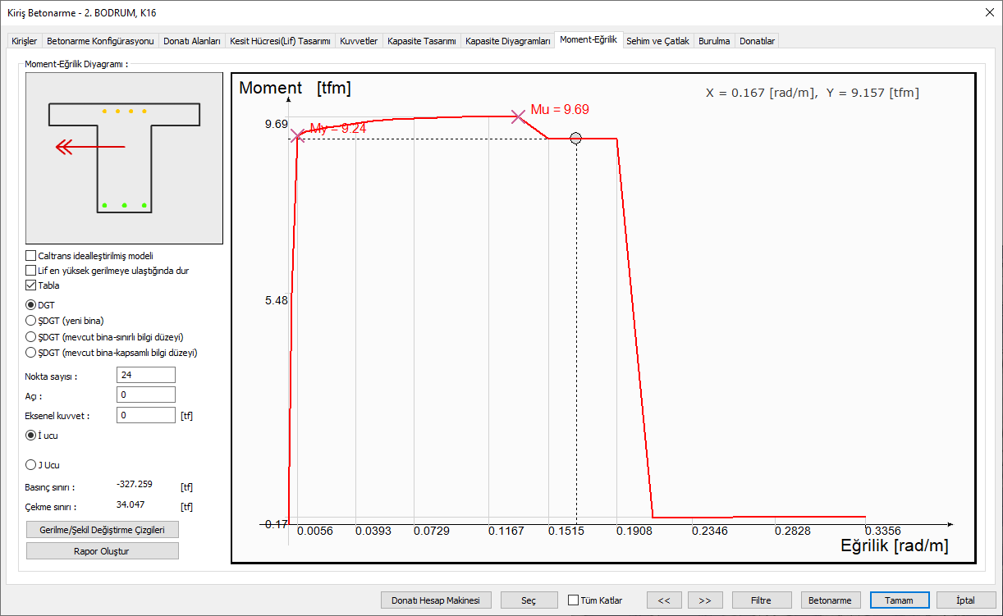Click the red direction arrow in section preview

click(x=90, y=147)
